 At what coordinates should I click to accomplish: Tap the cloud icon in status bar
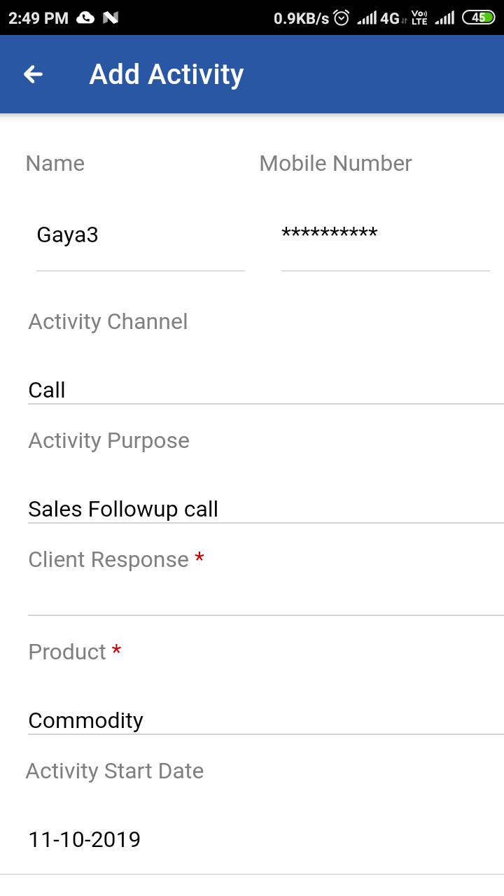coord(85,17)
